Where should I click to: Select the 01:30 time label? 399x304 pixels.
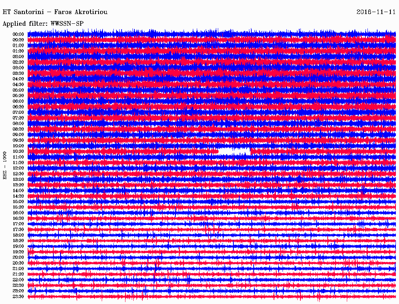18,51
